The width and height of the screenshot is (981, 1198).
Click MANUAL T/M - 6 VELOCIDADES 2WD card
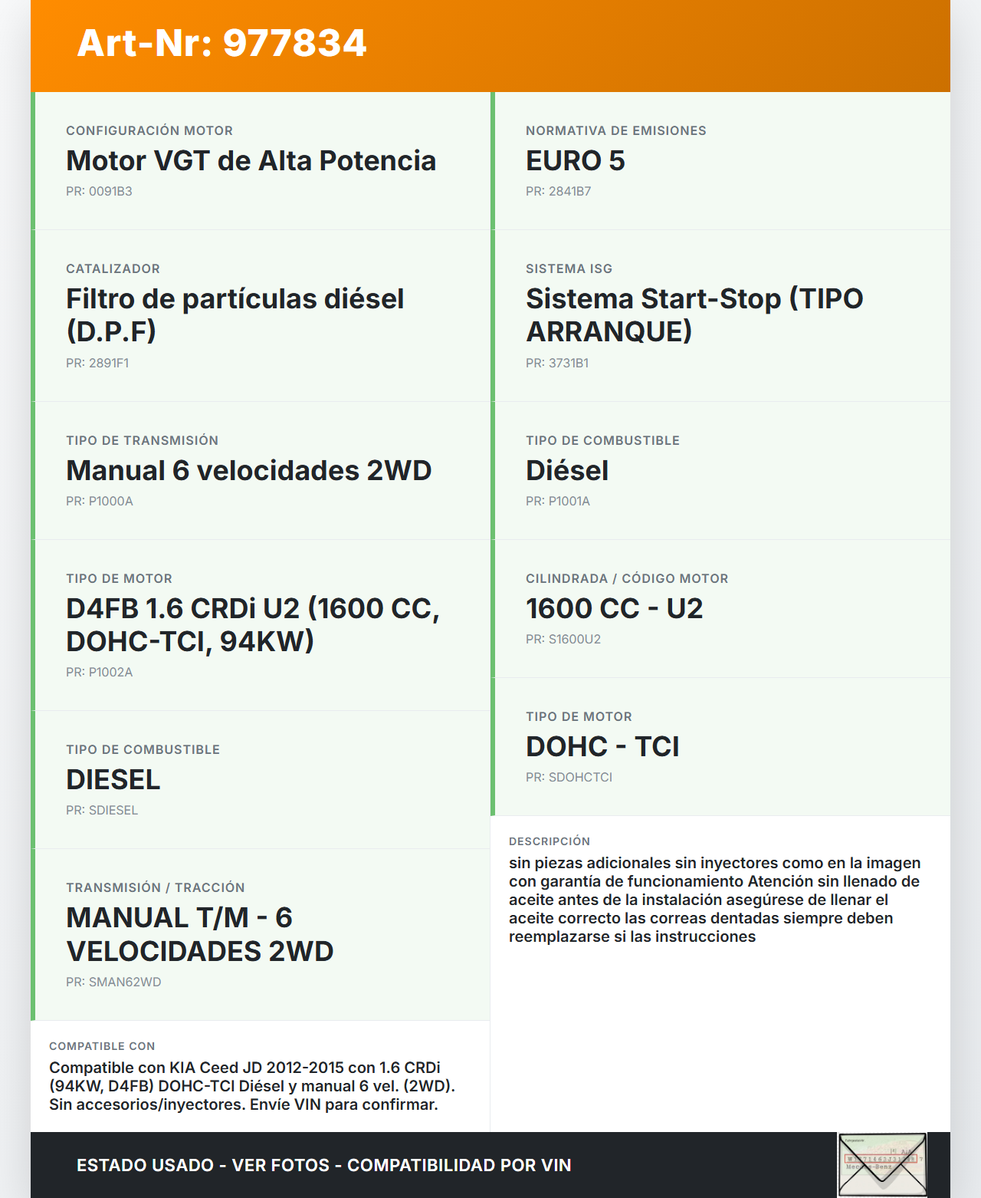[x=261, y=934]
